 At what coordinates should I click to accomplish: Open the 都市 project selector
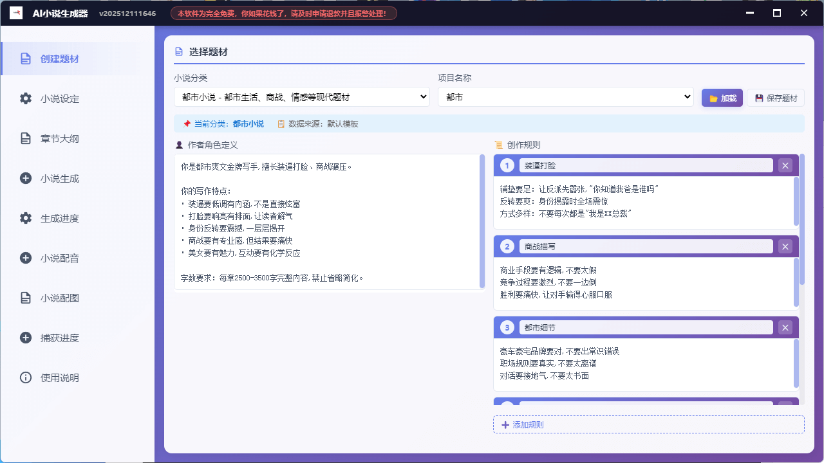pos(565,96)
